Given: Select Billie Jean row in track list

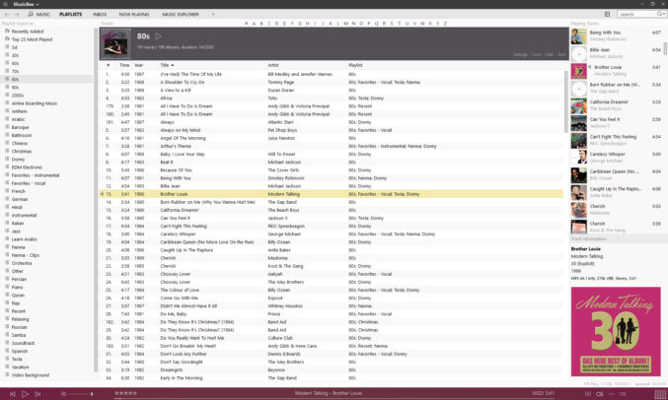Looking at the screenshot, I should point(331,186).
